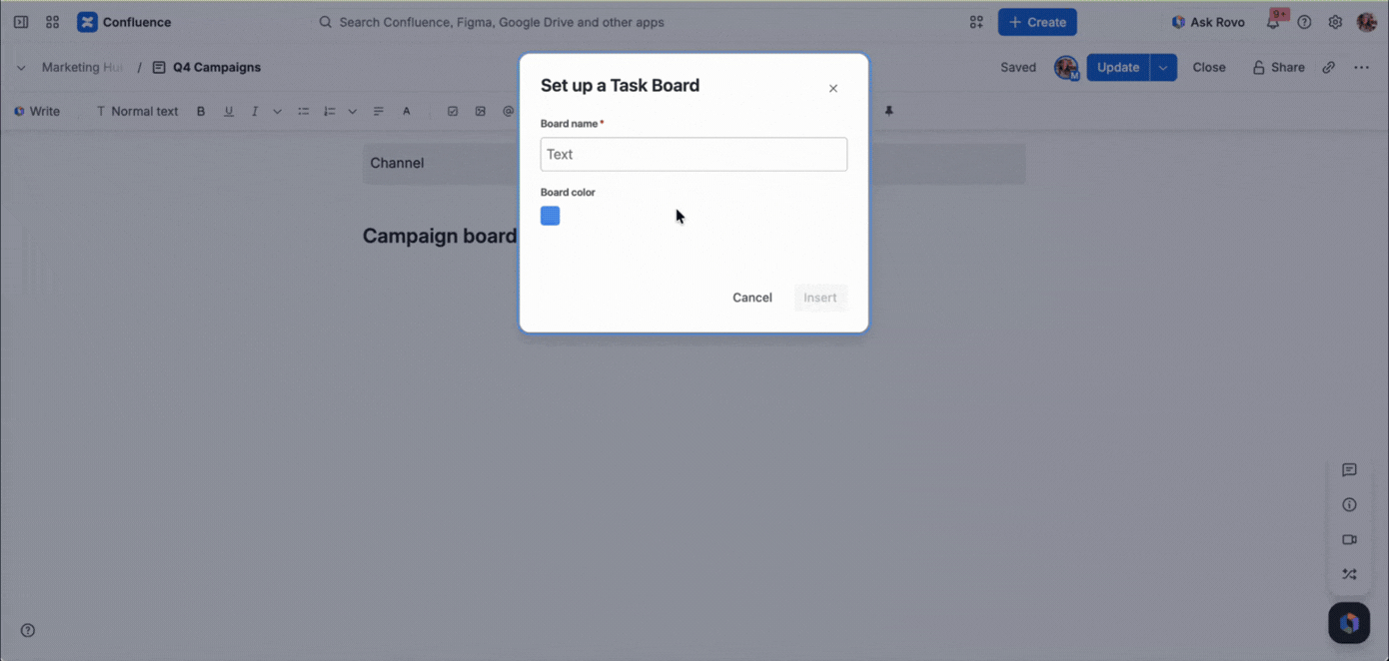Open the notifications bell

pos(1274,22)
